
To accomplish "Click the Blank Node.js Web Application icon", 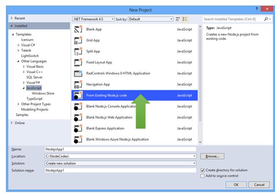I will click(78, 118).
